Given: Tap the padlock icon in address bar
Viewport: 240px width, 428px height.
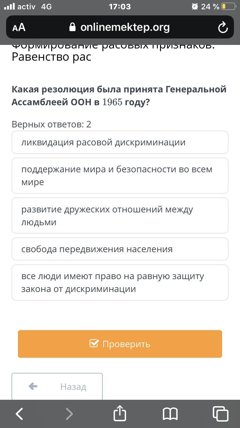Looking at the screenshot, I should click(x=73, y=27).
